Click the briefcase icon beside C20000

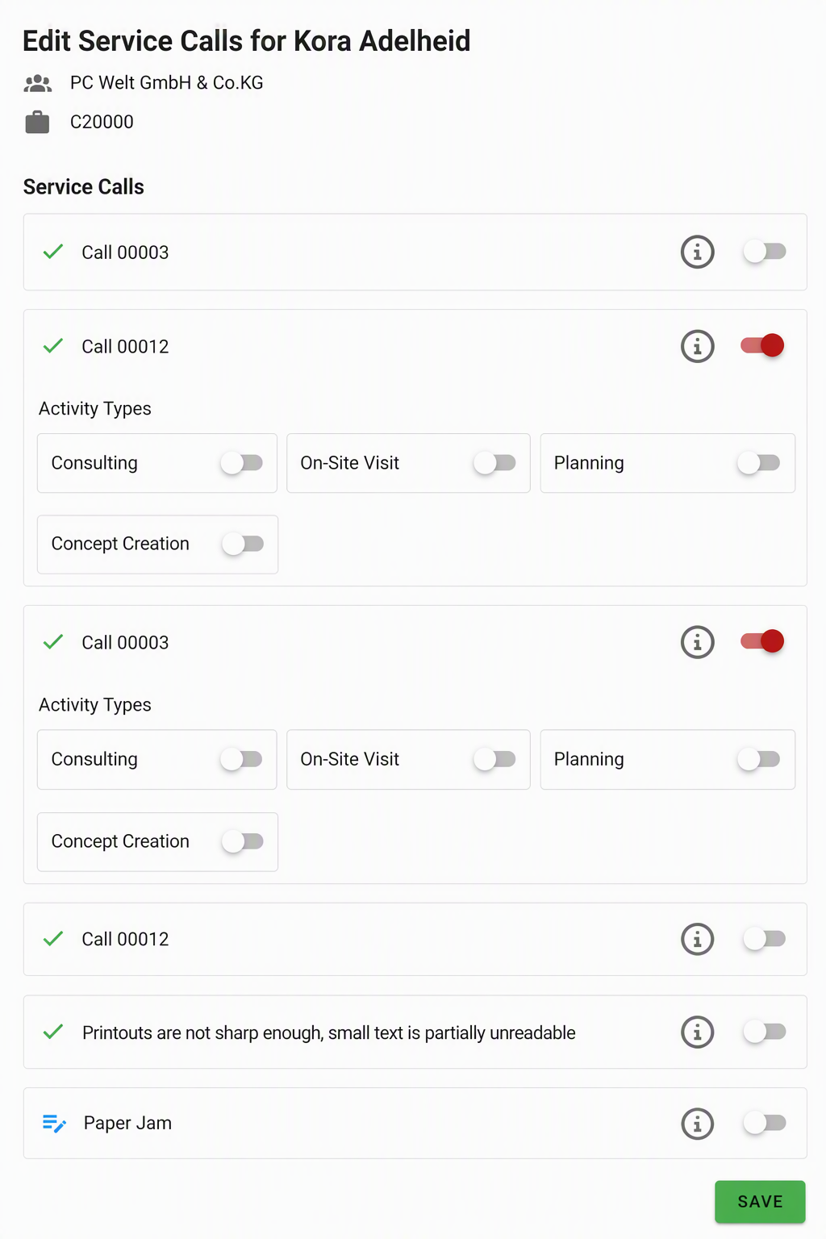[37, 122]
